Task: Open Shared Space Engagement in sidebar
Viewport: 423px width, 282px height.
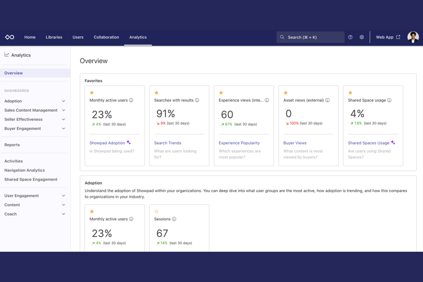Action: 31,179
